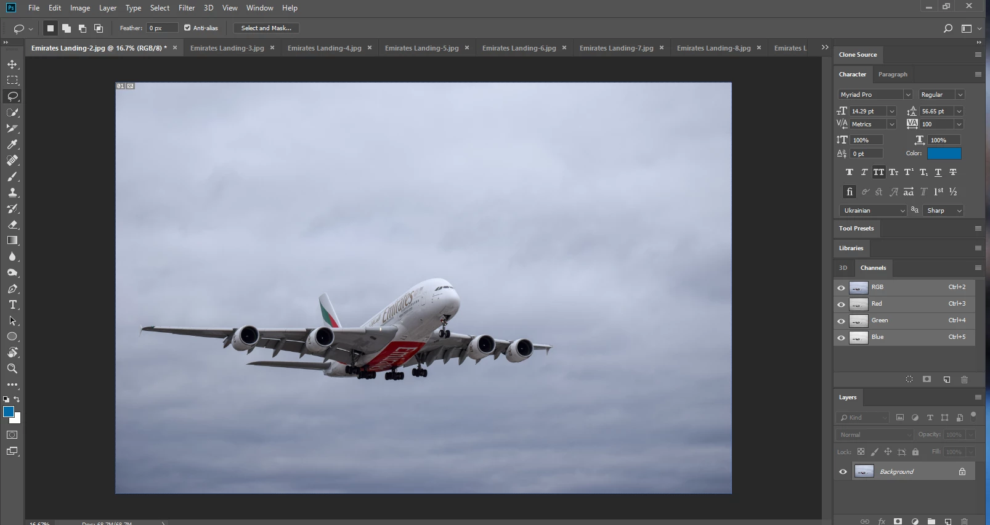The height and width of the screenshot is (525, 990).
Task: Hide the Background layer visibility
Action: [843, 472]
